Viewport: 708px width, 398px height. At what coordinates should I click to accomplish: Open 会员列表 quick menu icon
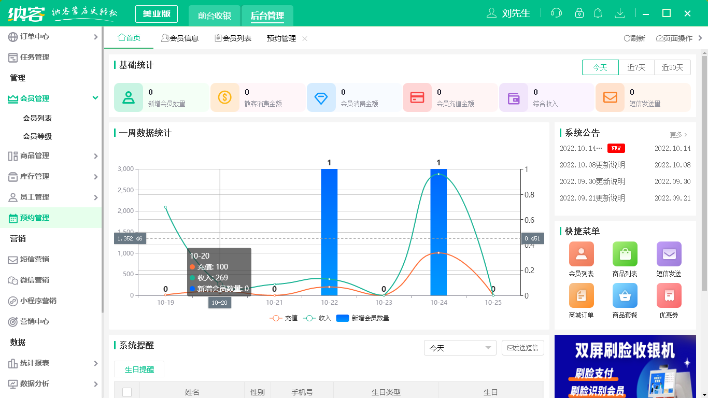pyautogui.click(x=581, y=254)
